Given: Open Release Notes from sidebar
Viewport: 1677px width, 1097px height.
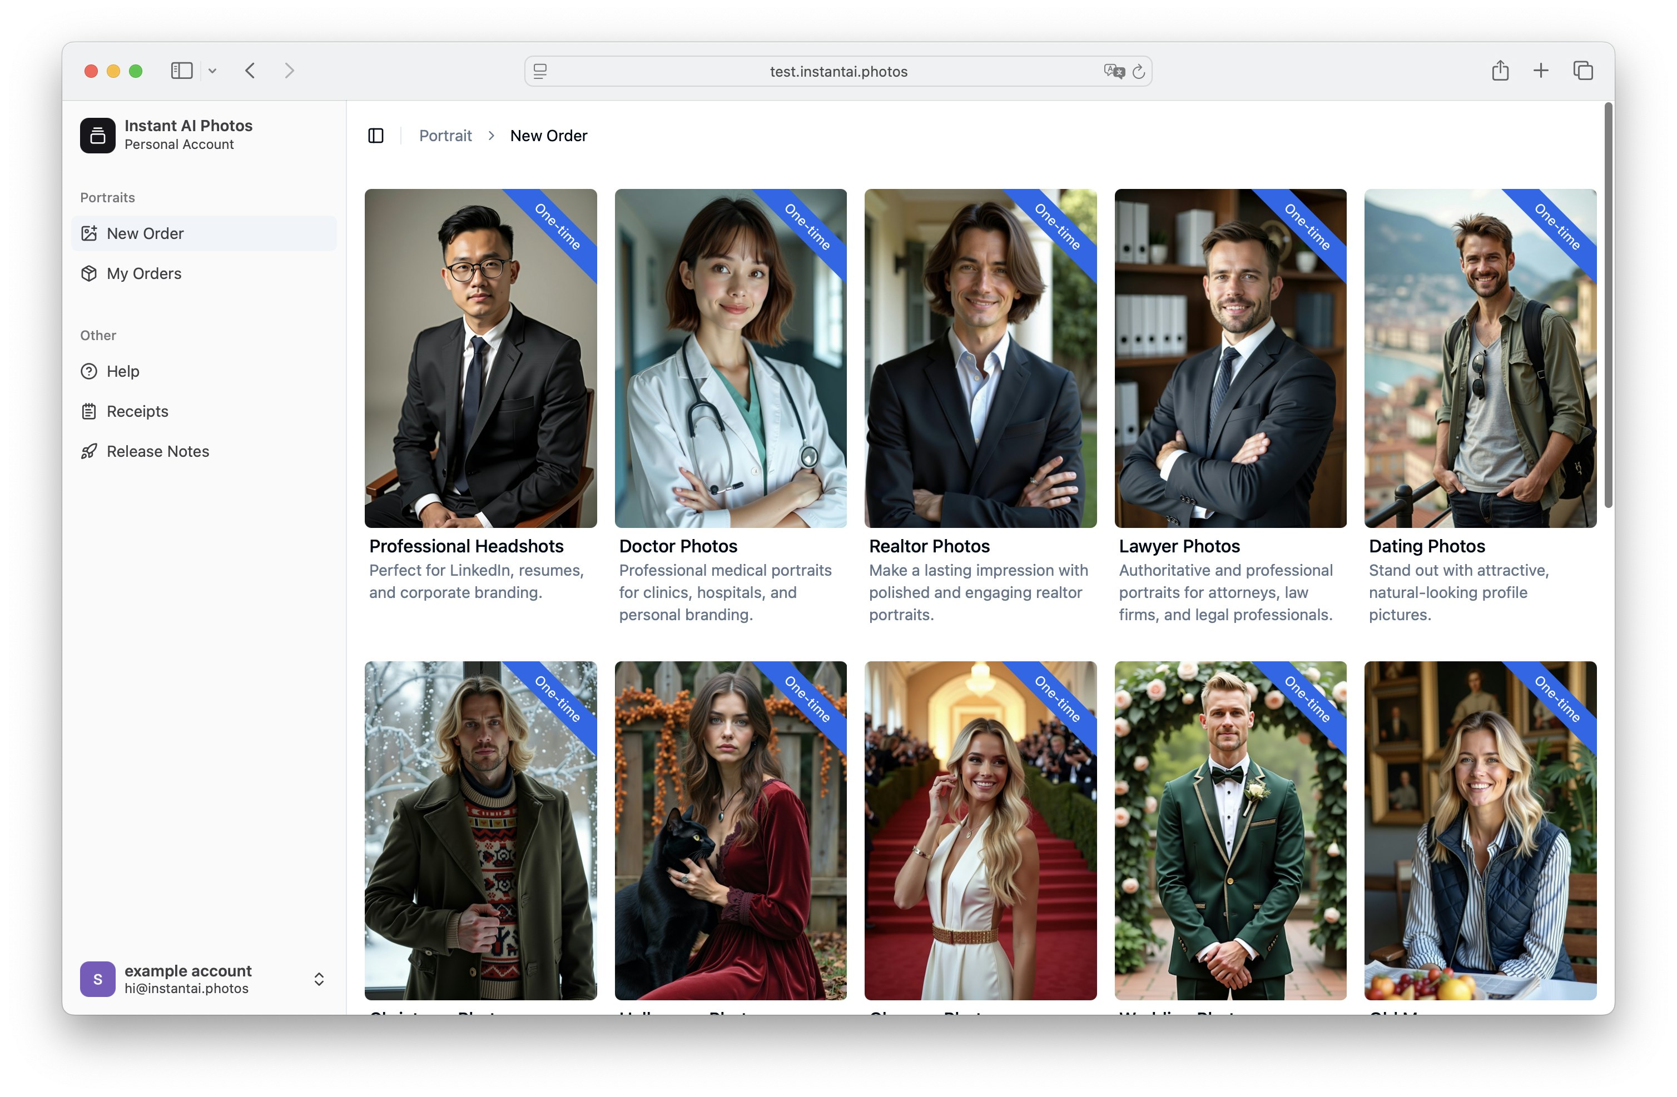Looking at the screenshot, I should click(157, 451).
